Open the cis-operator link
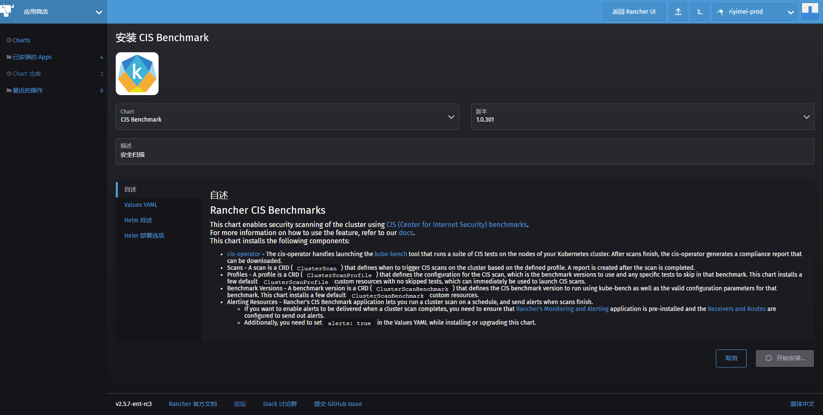Image resolution: width=823 pixels, height=415 pixels. click(x=244, y=254)
